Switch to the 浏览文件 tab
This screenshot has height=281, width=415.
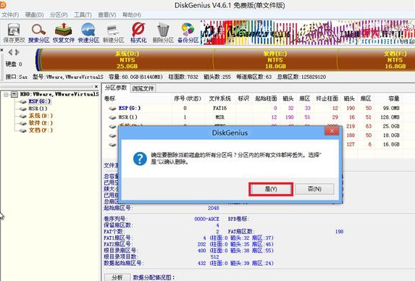(x=143, y=88)
